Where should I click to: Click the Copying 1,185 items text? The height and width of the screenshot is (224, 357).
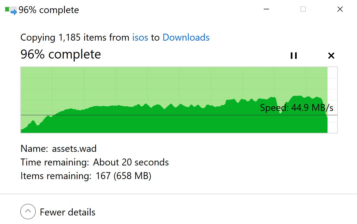[x=75, y=37]
